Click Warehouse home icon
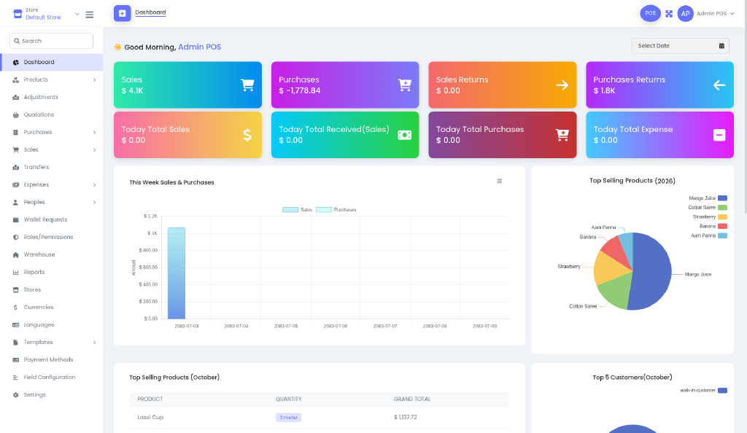Screen dimensions: 747x433 pyautogui.click(x=16, y=255)
